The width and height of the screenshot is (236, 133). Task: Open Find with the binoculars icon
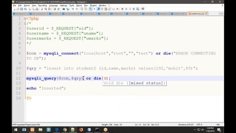(64, 9)
